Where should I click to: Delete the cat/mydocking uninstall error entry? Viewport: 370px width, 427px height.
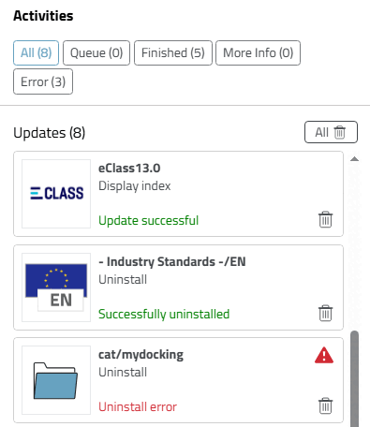point(325,405)
